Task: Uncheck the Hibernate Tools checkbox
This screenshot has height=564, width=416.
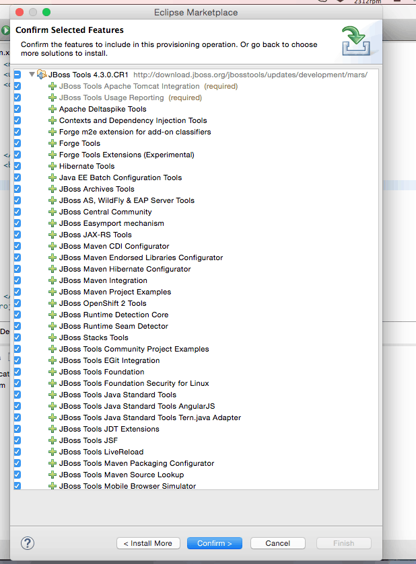Action: (x=18, y=166)
